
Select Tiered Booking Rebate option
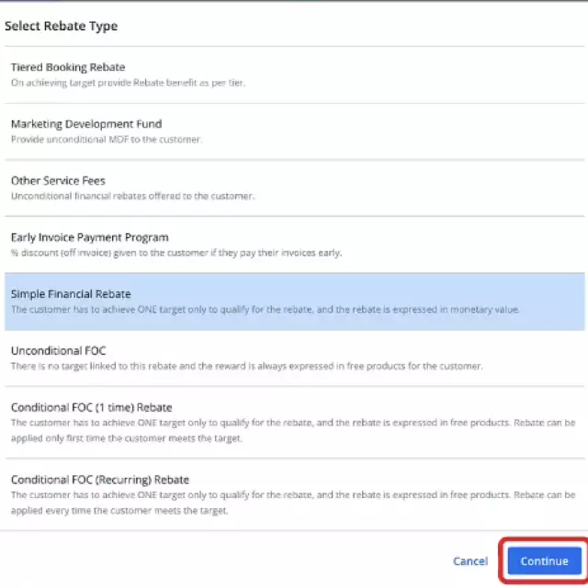click(68, 67)
